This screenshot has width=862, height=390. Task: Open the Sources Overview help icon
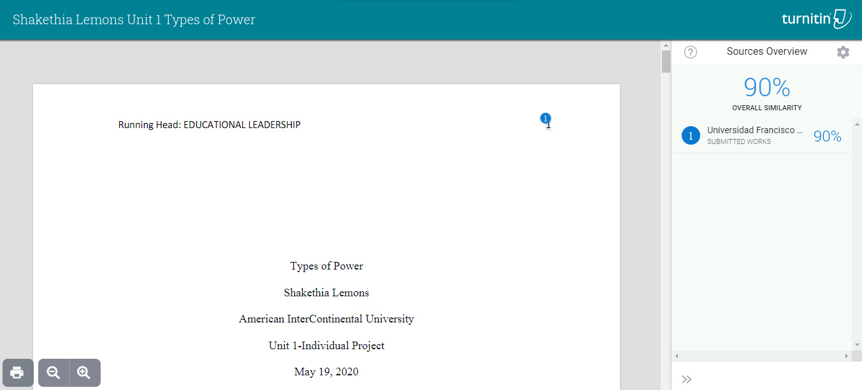[691, 52]
